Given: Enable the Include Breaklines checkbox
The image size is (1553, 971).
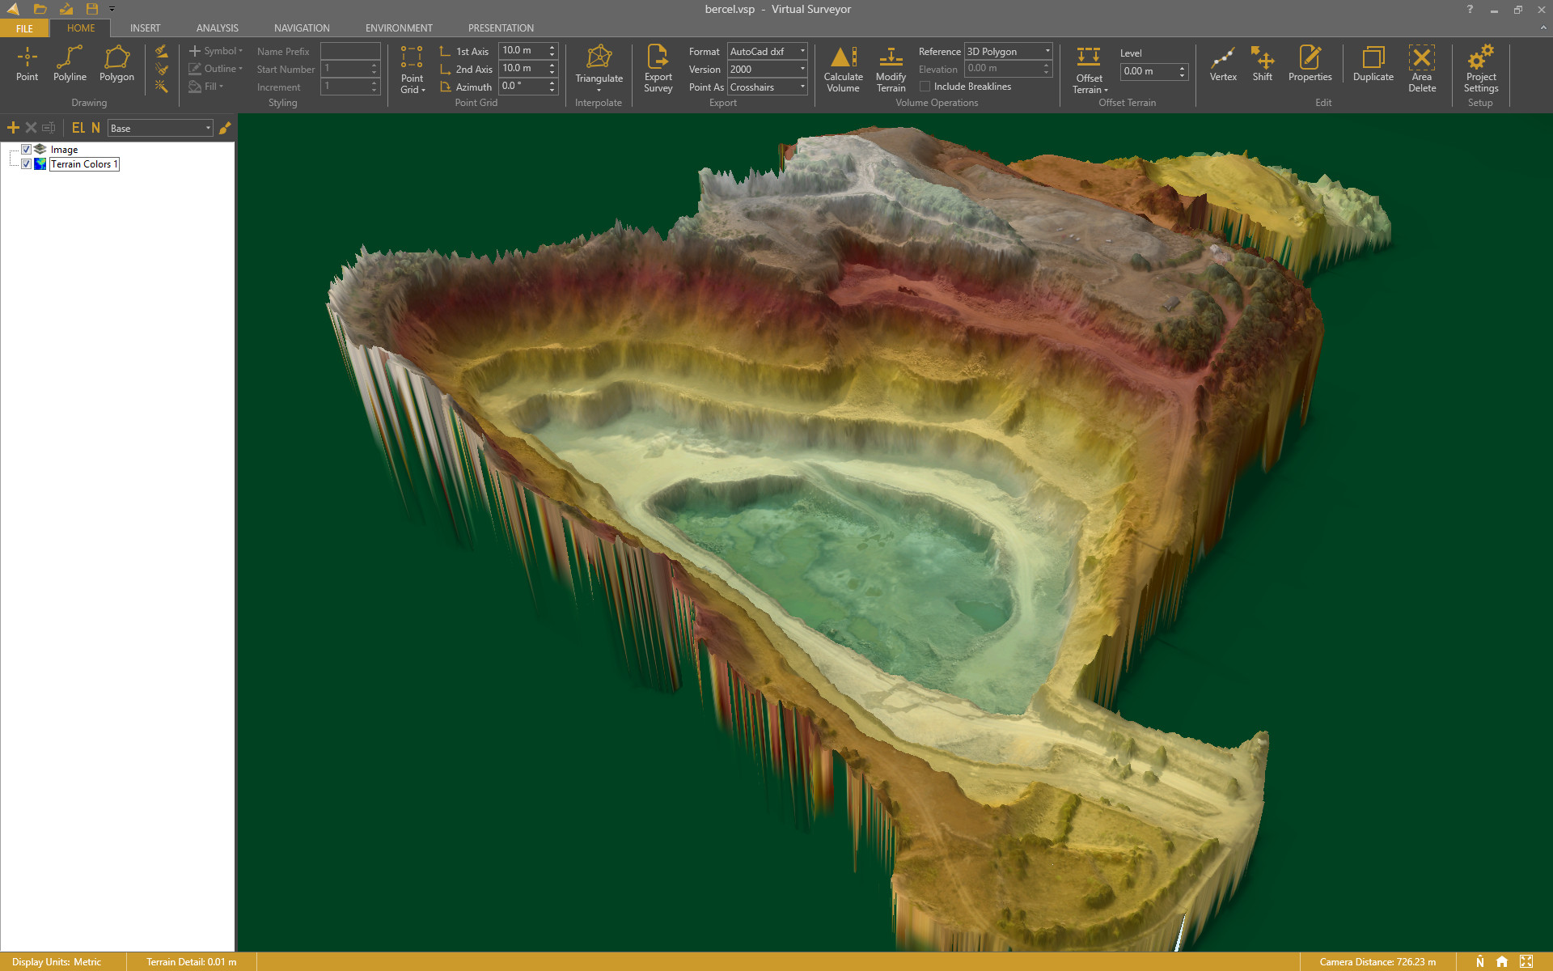Looking at the screenshot, I should [925, 87].
